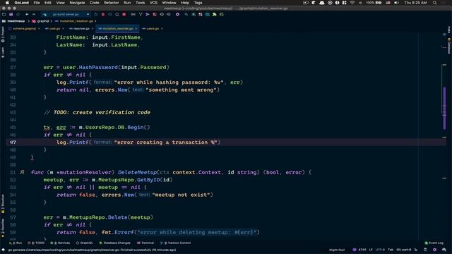Stop the running process with red square
Screen dimensions: 452x254
pos(124,14)
